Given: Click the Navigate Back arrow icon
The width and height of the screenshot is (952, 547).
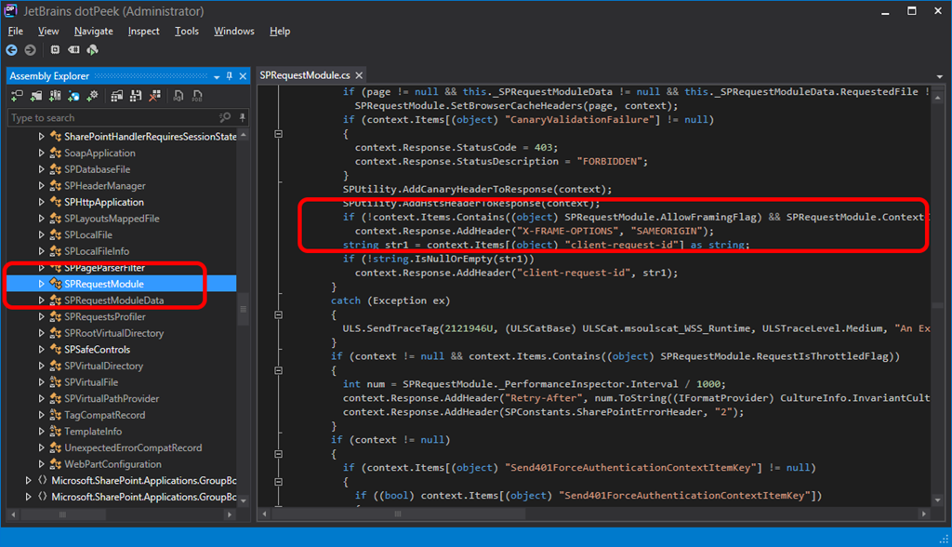Looking at the screenshot, I should click(12, 50).
